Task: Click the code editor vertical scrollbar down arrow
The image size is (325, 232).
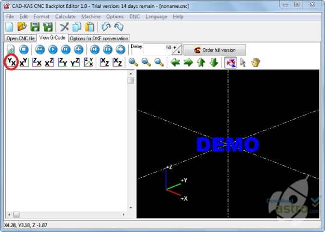Action: 131,207
